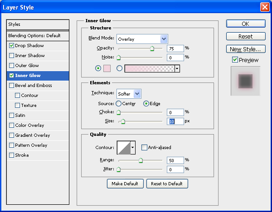Click the Range value field
This screenshot has width=272, height=212.
point(175,160)
